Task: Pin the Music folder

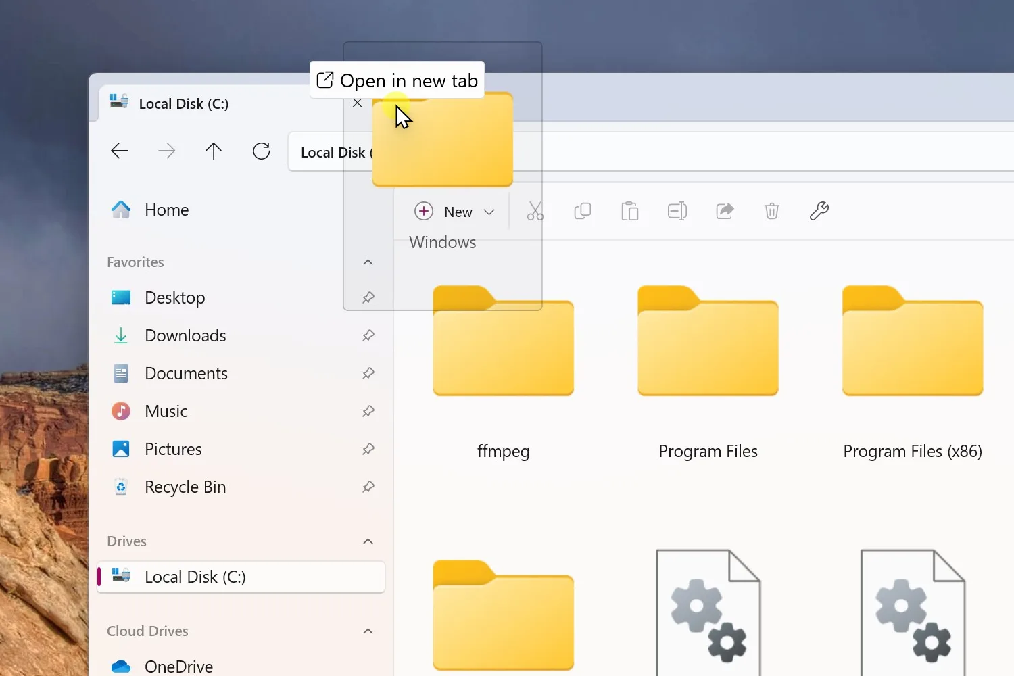Action: click(368, 411)
